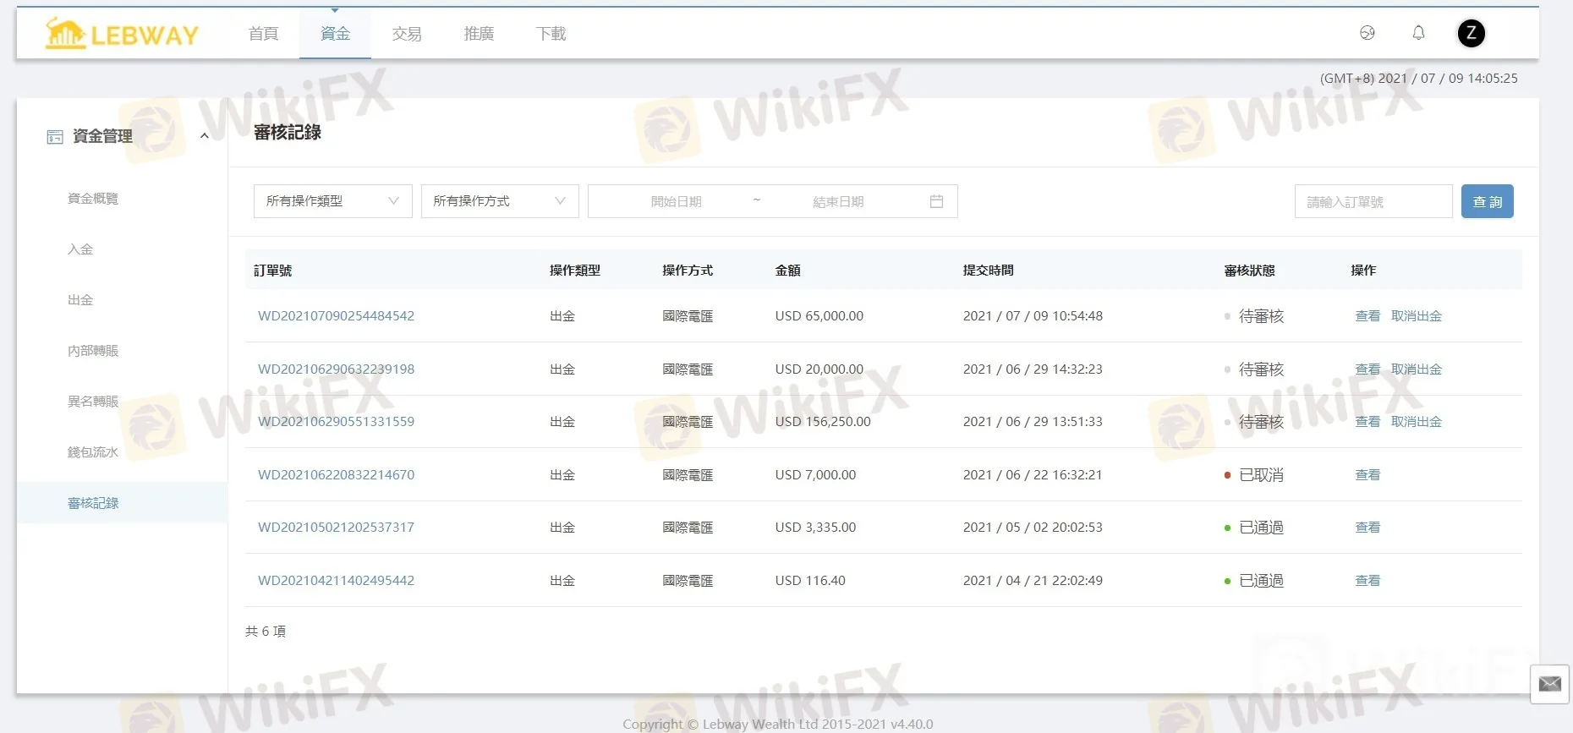The image size is (1573, 733).
Task: Click 查看 for USD 3,335.00 withdrawal
Action: click(x=1367, y=528)
